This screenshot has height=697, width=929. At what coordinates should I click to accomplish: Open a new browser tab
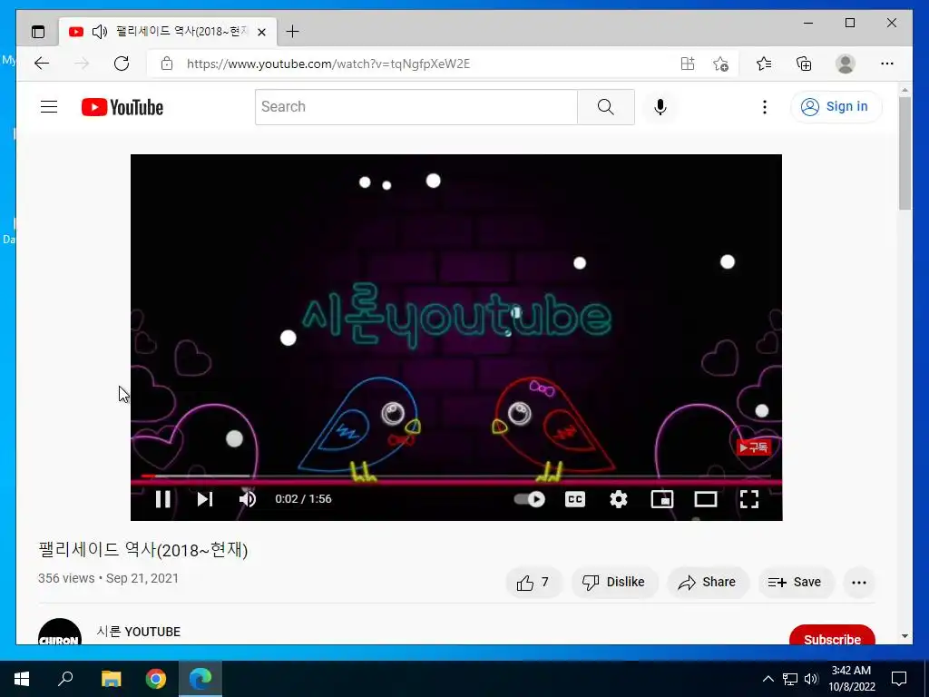click(292, 32)
